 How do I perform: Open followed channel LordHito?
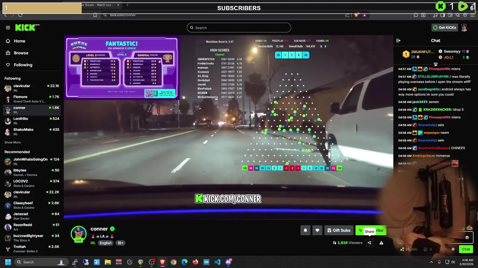click(32, 121)
